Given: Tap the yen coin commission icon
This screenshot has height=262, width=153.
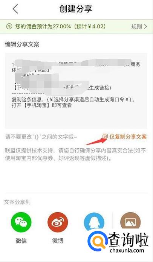Looking at the screenshot, I should click(9, 26).
